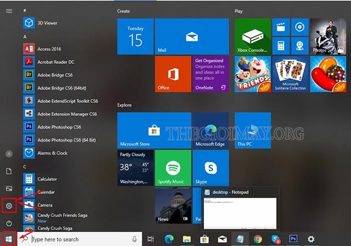Open Microsoft Edge from taskbar
The image size is (351, 246).
tap(169, 239)
